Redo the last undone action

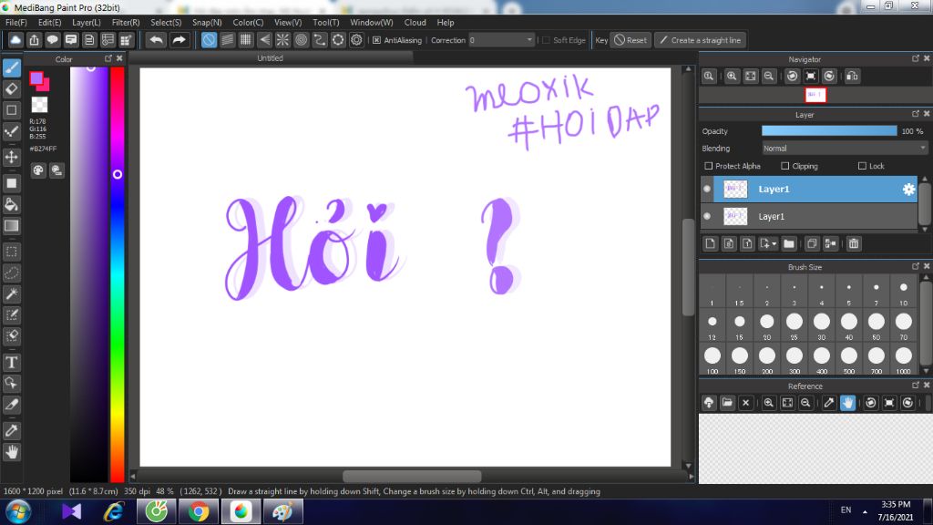pyautogui.click(x=179, y=40)
